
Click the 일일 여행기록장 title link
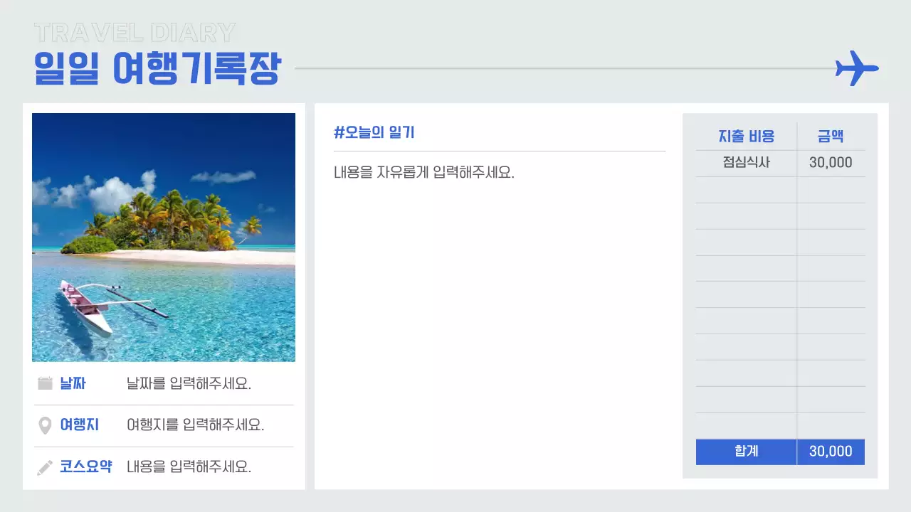coord(157,68)
